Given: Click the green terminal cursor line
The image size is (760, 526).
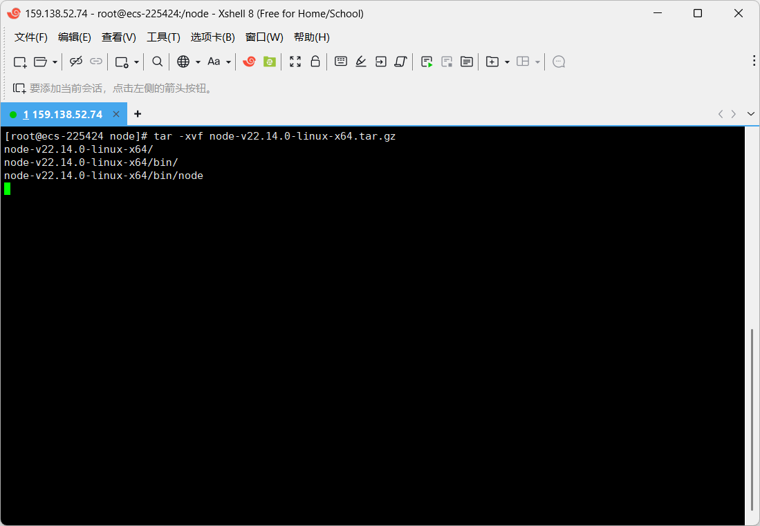Looking at the screenshot, I should [8, 189].
